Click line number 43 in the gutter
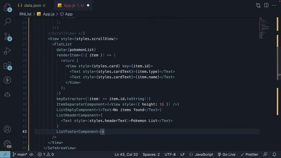 (25, 132)
